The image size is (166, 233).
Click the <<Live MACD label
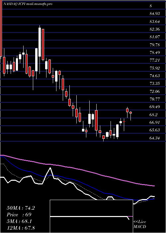pyautogui.click(x=140, y=224)
